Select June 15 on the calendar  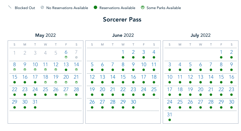(123, 77)
